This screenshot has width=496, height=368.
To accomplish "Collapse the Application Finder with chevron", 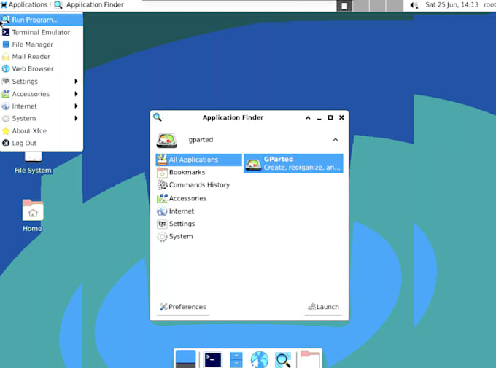I will [x=336, y=140].
